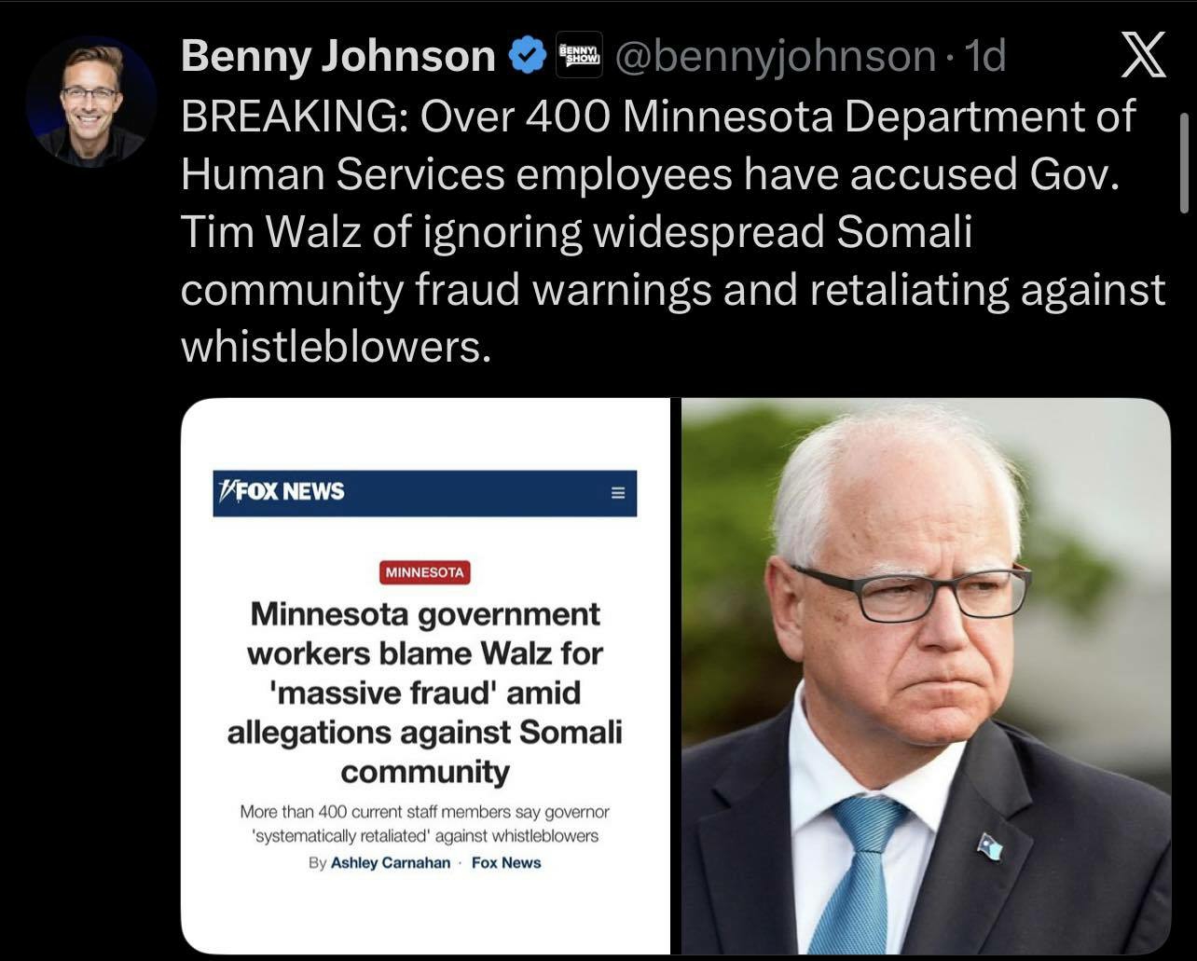Click the blue verified checkmark badge
This screenshot has width=1197, height=961.
coord(527,58)
